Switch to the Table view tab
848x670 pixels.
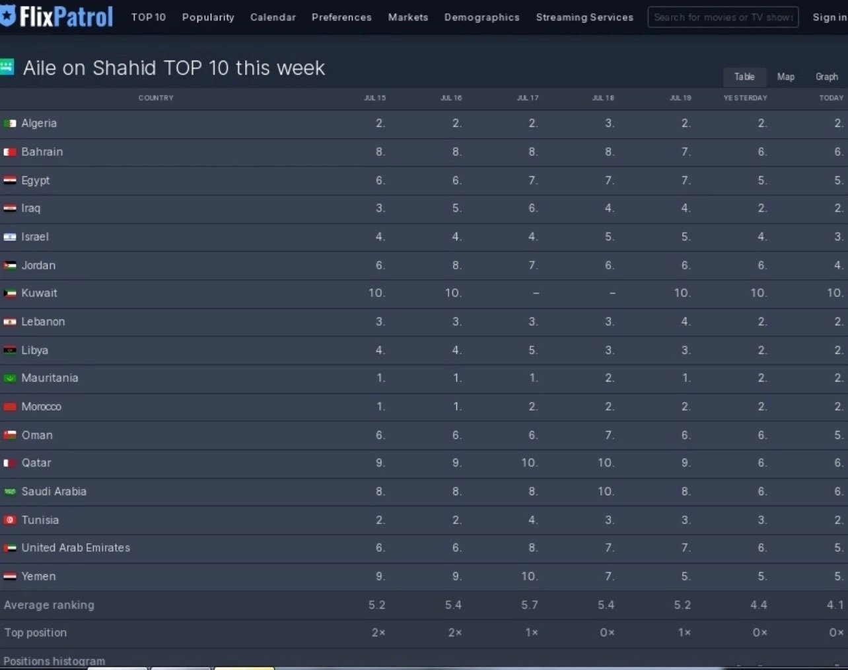[744, 77]
